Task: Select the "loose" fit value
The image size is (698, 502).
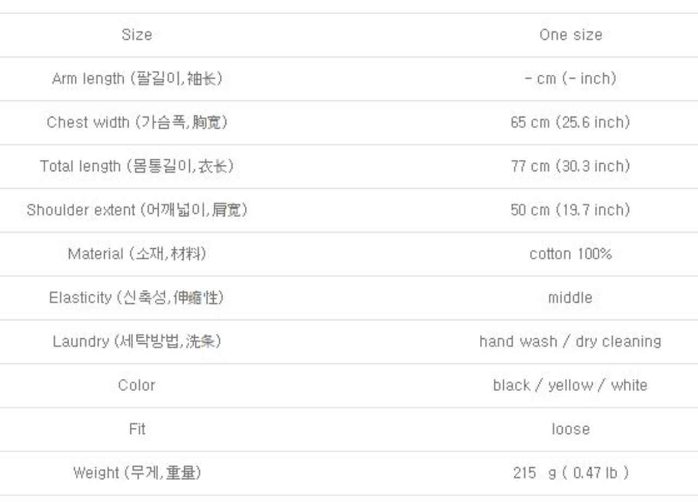Action: point(570,429)
